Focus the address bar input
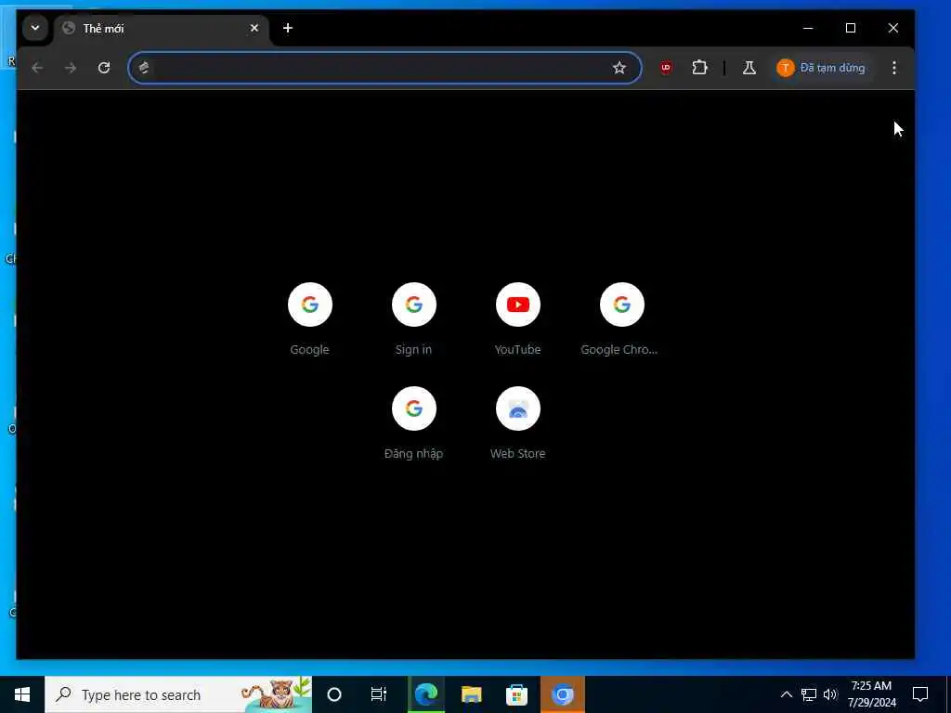Screen dimensions: 951x713 coord(384,67)
